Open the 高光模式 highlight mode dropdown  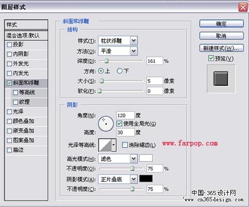coord(118,158)
